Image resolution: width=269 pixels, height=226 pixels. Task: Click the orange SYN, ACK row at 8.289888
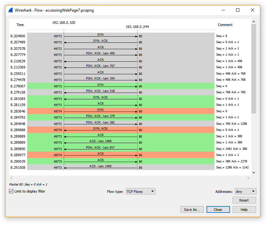pyautogui.click(x=101, y=130)
